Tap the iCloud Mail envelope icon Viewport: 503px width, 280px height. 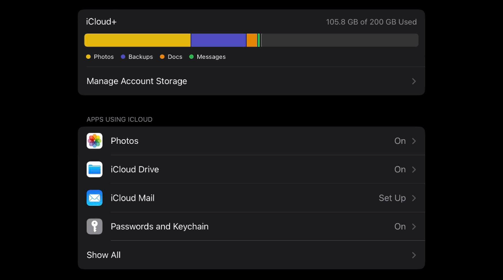pyautogui.click(x=94, y=198)
